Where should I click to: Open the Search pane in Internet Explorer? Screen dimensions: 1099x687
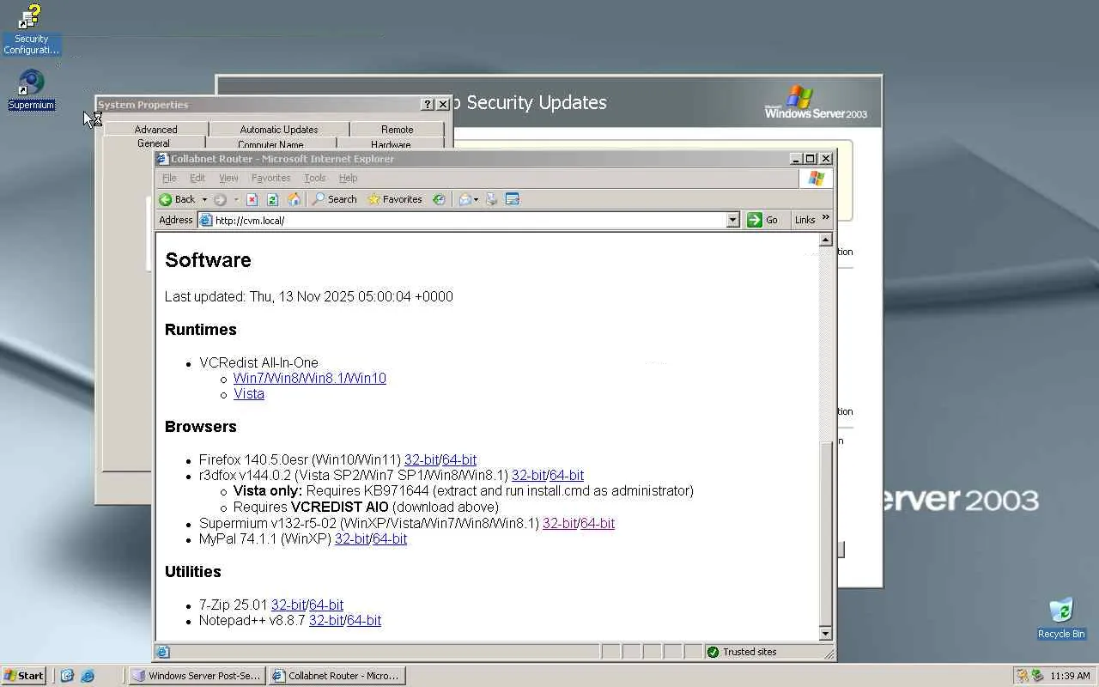click(334, 199)
